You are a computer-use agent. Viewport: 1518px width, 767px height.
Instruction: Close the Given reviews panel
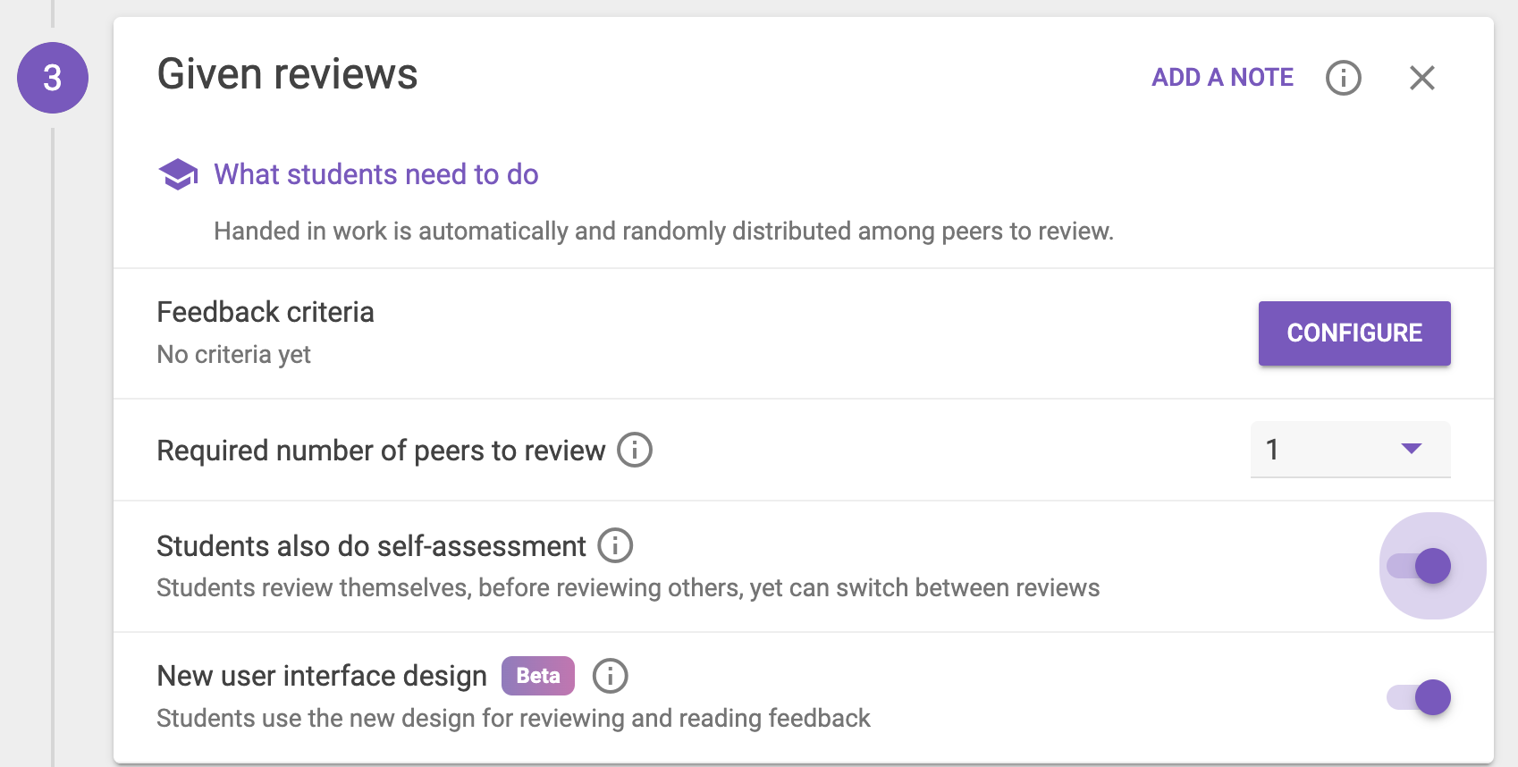(1421, 78)
